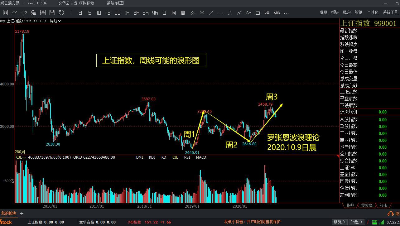Viewport: 400px width, 226px height.
Task: Select the 15-minute period button
Action: tap(108, 13)
